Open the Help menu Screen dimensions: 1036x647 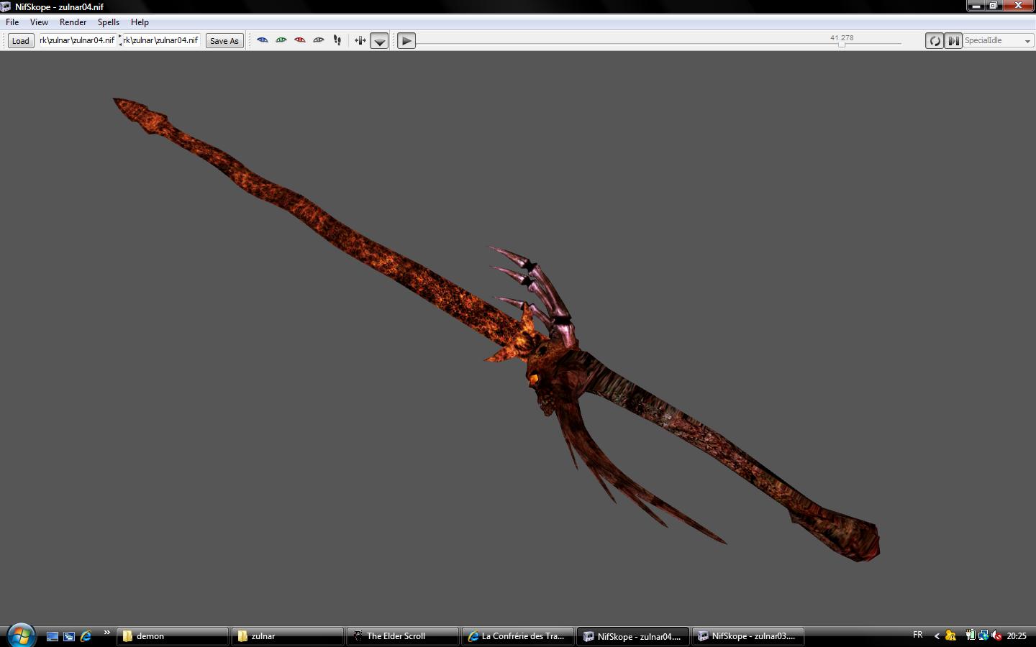(x=140, y=22)
